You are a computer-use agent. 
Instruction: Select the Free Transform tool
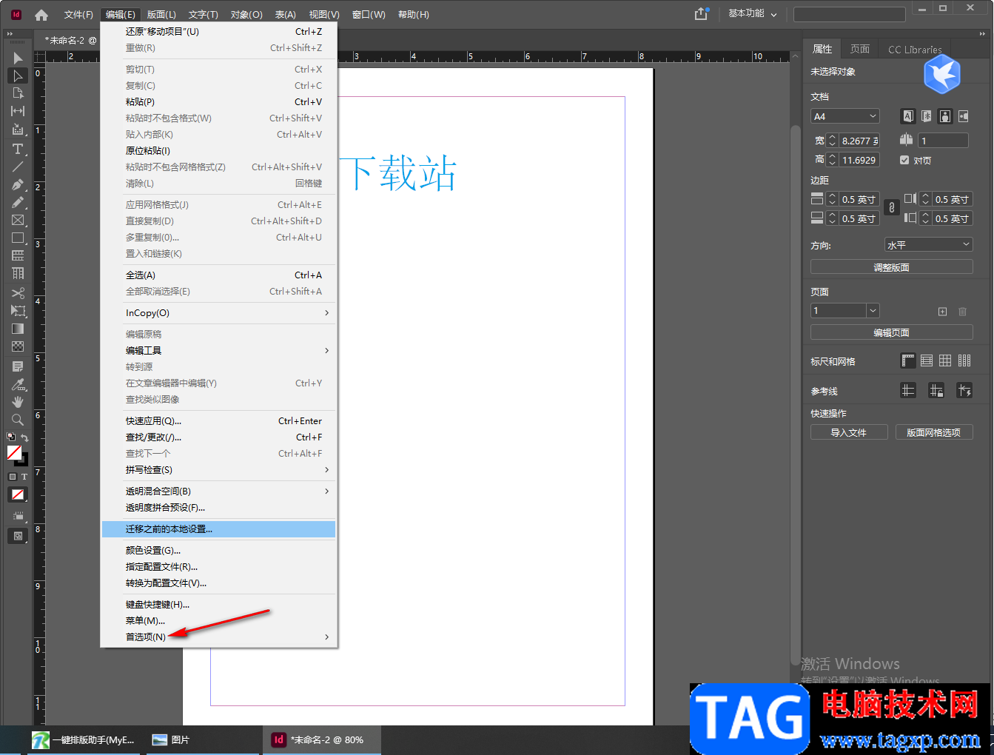pos(18,311)
